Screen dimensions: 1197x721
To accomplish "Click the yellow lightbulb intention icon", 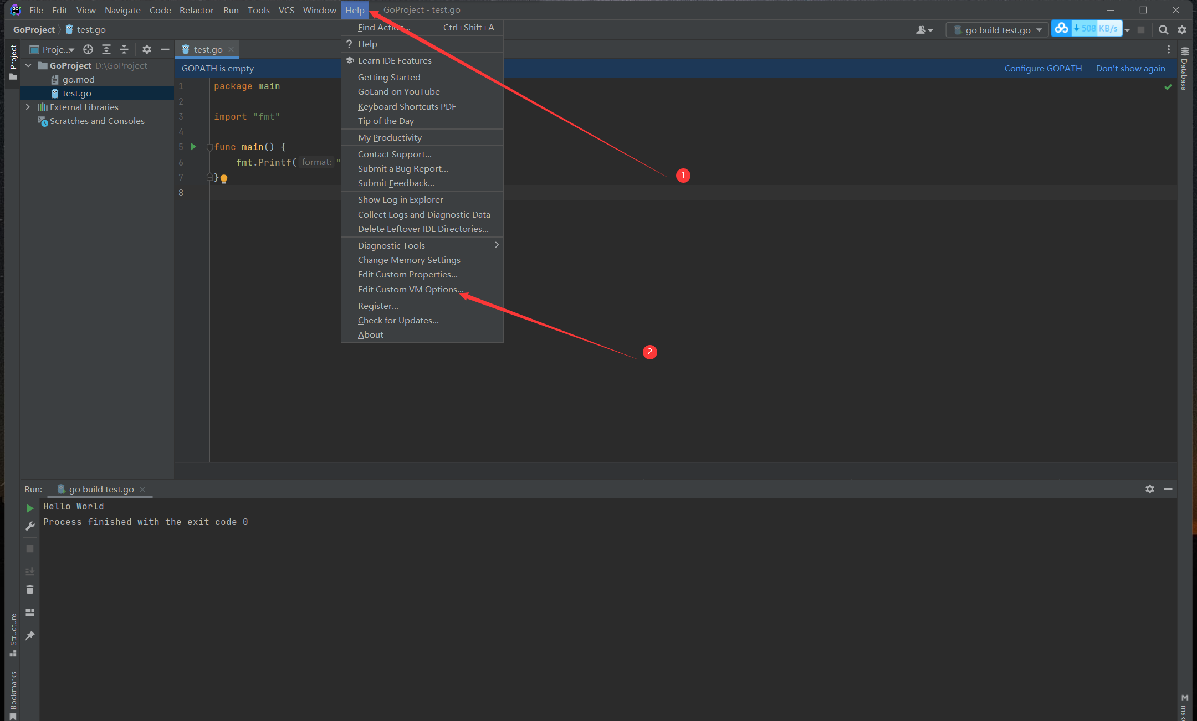I will coord(224,178).
